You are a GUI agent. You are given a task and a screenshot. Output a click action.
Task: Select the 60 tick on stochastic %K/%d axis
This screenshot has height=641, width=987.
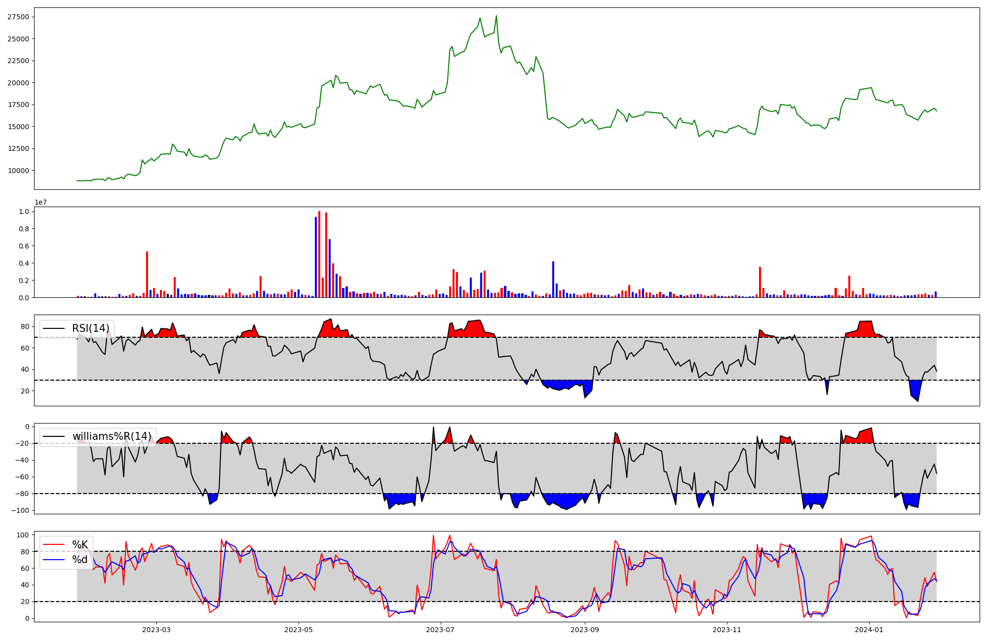pos(25,569)
